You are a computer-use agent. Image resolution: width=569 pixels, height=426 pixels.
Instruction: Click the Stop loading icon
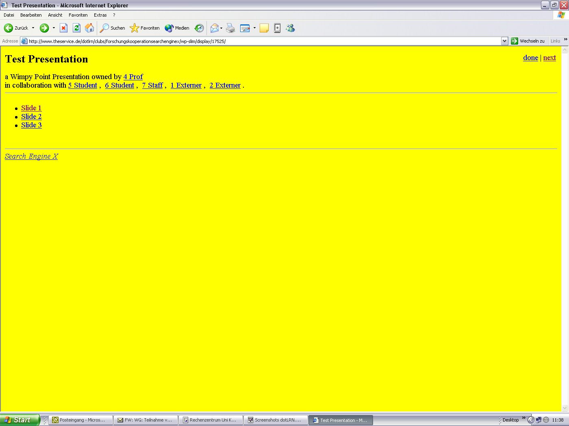tap(63, 28)
